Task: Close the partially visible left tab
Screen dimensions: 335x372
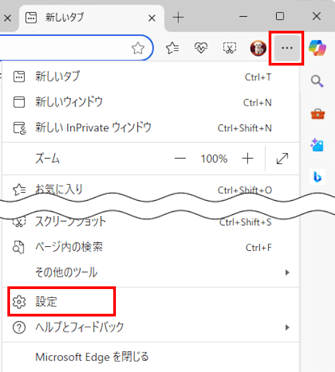Action: click(x=7, y=18)
